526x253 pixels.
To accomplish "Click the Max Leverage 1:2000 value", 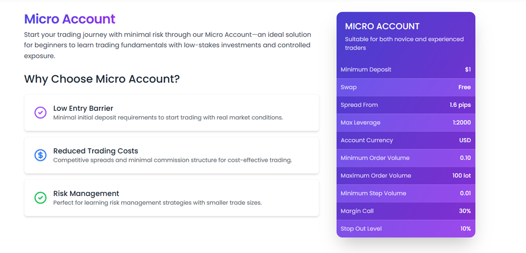I will 462,123.
